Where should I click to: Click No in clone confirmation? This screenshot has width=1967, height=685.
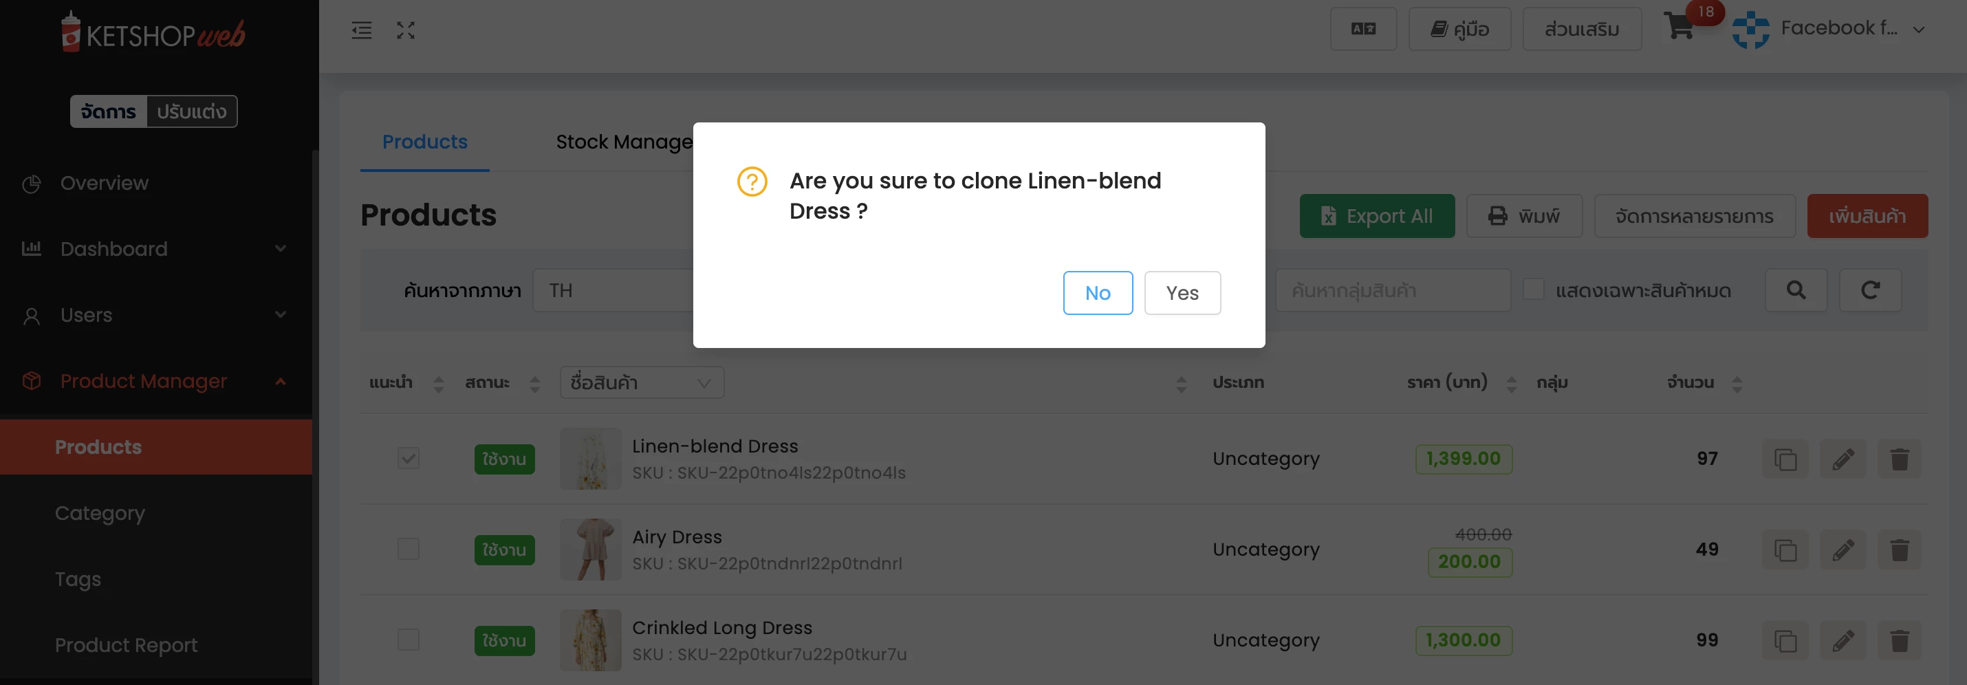pyautogui.click(x=1097, y=292)
